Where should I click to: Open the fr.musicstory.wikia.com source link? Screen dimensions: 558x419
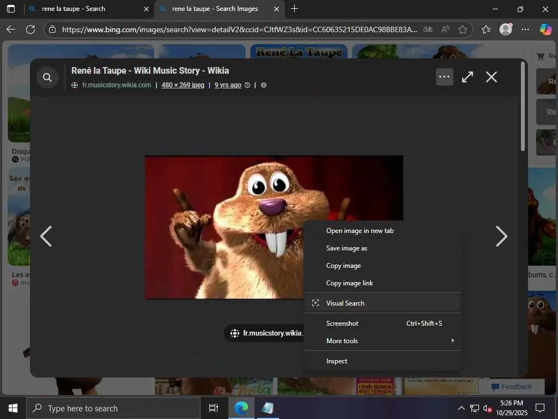[x=117, y=85]
